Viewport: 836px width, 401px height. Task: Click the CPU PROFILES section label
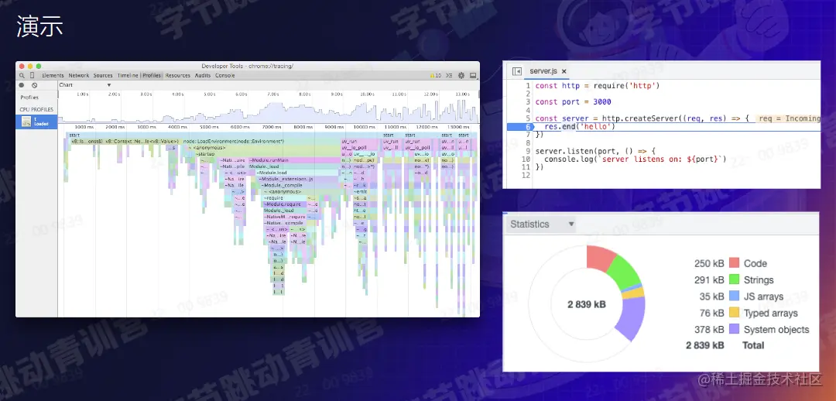tap(36, 109)
